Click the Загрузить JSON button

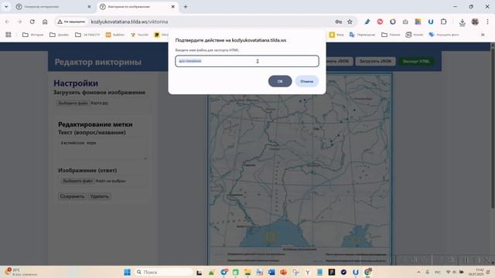pyautogui.click(x=375, y=61)
